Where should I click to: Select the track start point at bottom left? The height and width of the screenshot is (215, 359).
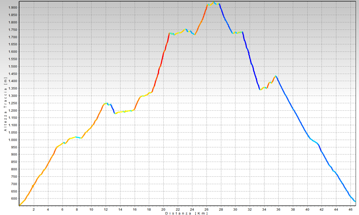[x=20, y=205]
